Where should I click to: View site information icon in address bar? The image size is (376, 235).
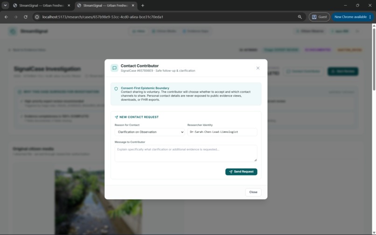coord(37,17)
